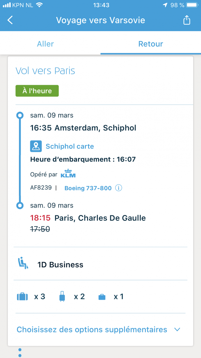This screenshot has height=358, width=201.
Task: Go back with the left arrow icon
Action: click(10, 20)
